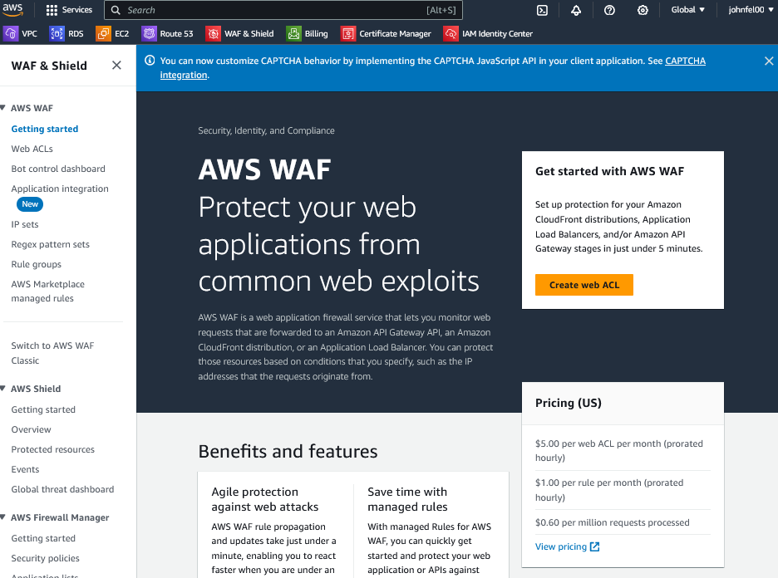Click the Create web ACL button
778x578 pixels.
(583, 285)
